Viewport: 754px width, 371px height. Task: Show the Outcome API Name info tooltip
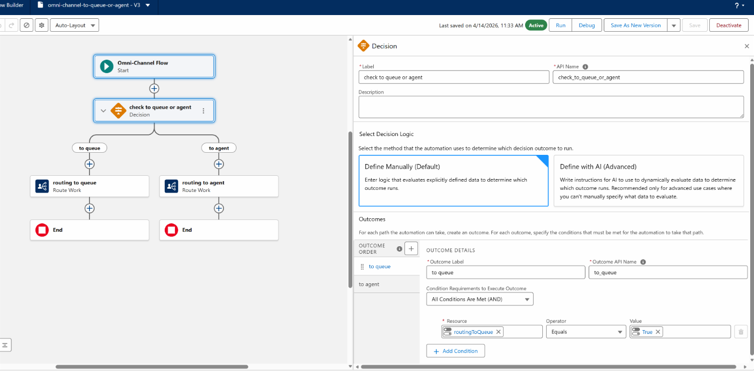(x=643, y=262)
